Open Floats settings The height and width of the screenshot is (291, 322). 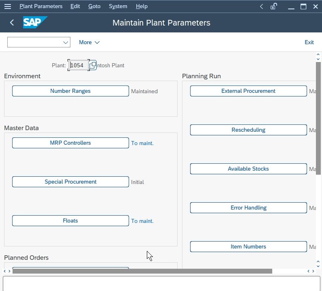click(70, 220)
